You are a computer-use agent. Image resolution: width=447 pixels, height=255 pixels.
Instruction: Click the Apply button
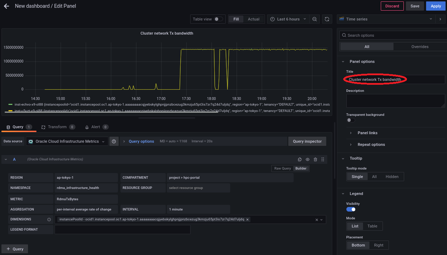click(436, 6)
